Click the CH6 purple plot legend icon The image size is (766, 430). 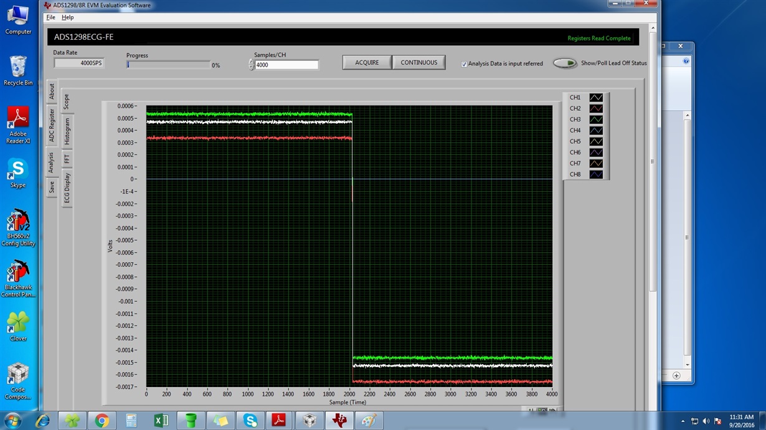[x=596, y=152]
